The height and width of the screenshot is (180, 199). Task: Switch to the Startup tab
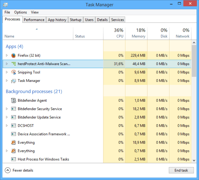pos(76,20)
